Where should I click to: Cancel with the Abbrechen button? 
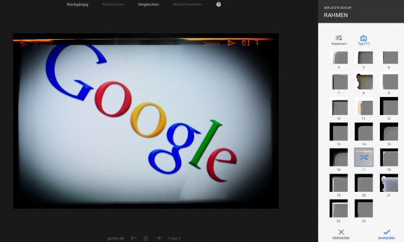coord(341,234)
